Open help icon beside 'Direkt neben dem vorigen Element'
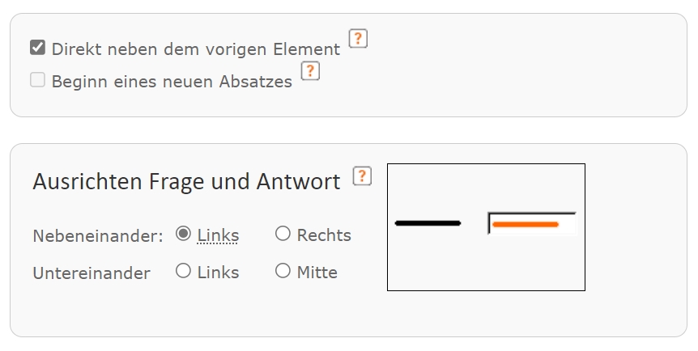The height and width of the screenshot is (351, 698). pos(358,39)
